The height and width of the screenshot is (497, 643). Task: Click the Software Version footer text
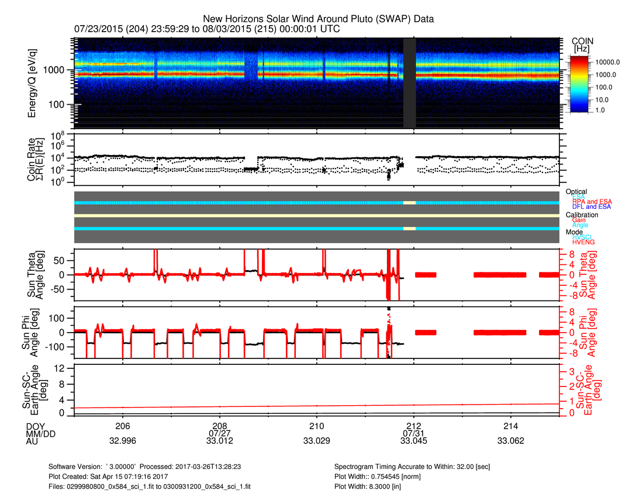pos(147,467)
